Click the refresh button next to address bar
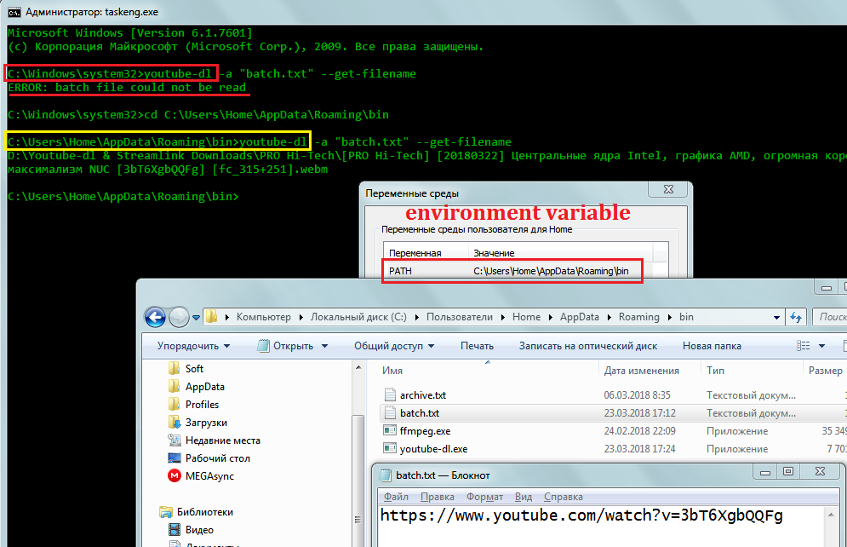Image resolution: width=847 pixels, height=547 pixels. [x=796, y=317]
